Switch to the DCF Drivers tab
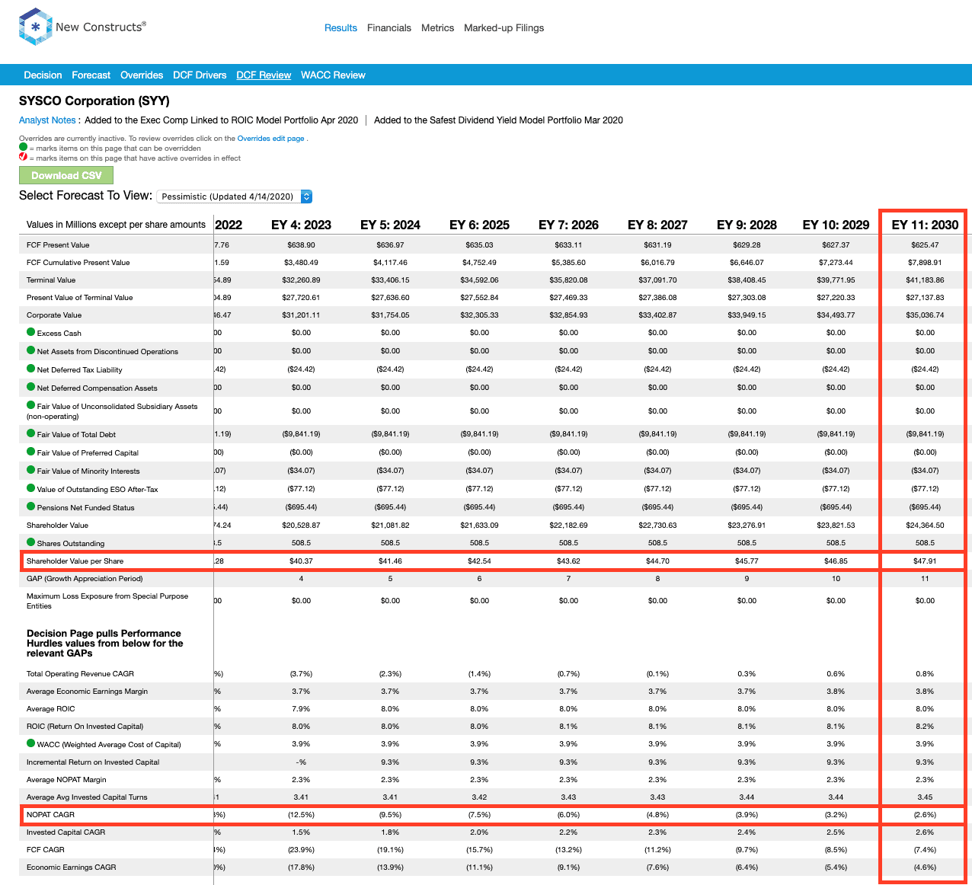The height and width of the screenshot is (885, 972). (x=200, y=75)
